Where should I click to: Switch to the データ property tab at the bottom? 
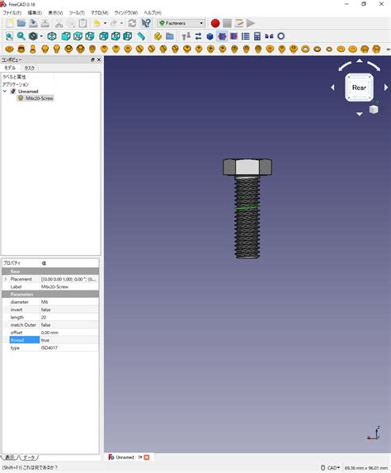(x=29, y=457)
